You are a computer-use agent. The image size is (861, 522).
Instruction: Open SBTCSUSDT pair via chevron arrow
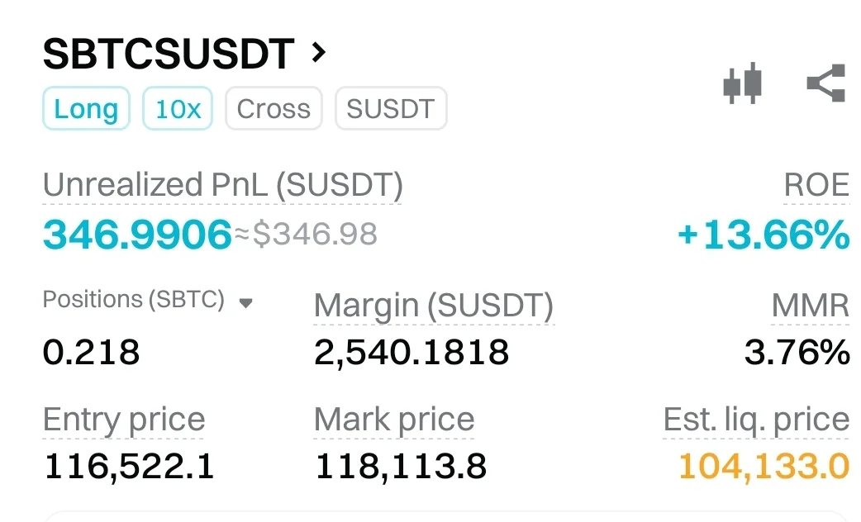(319, 54)
